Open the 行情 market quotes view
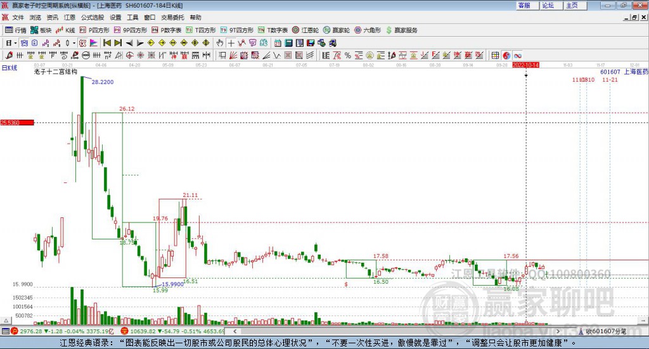 click(x=15, y=30)
